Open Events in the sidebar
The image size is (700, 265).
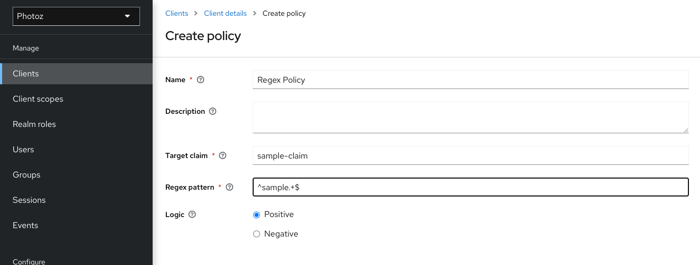click(25, 225)
